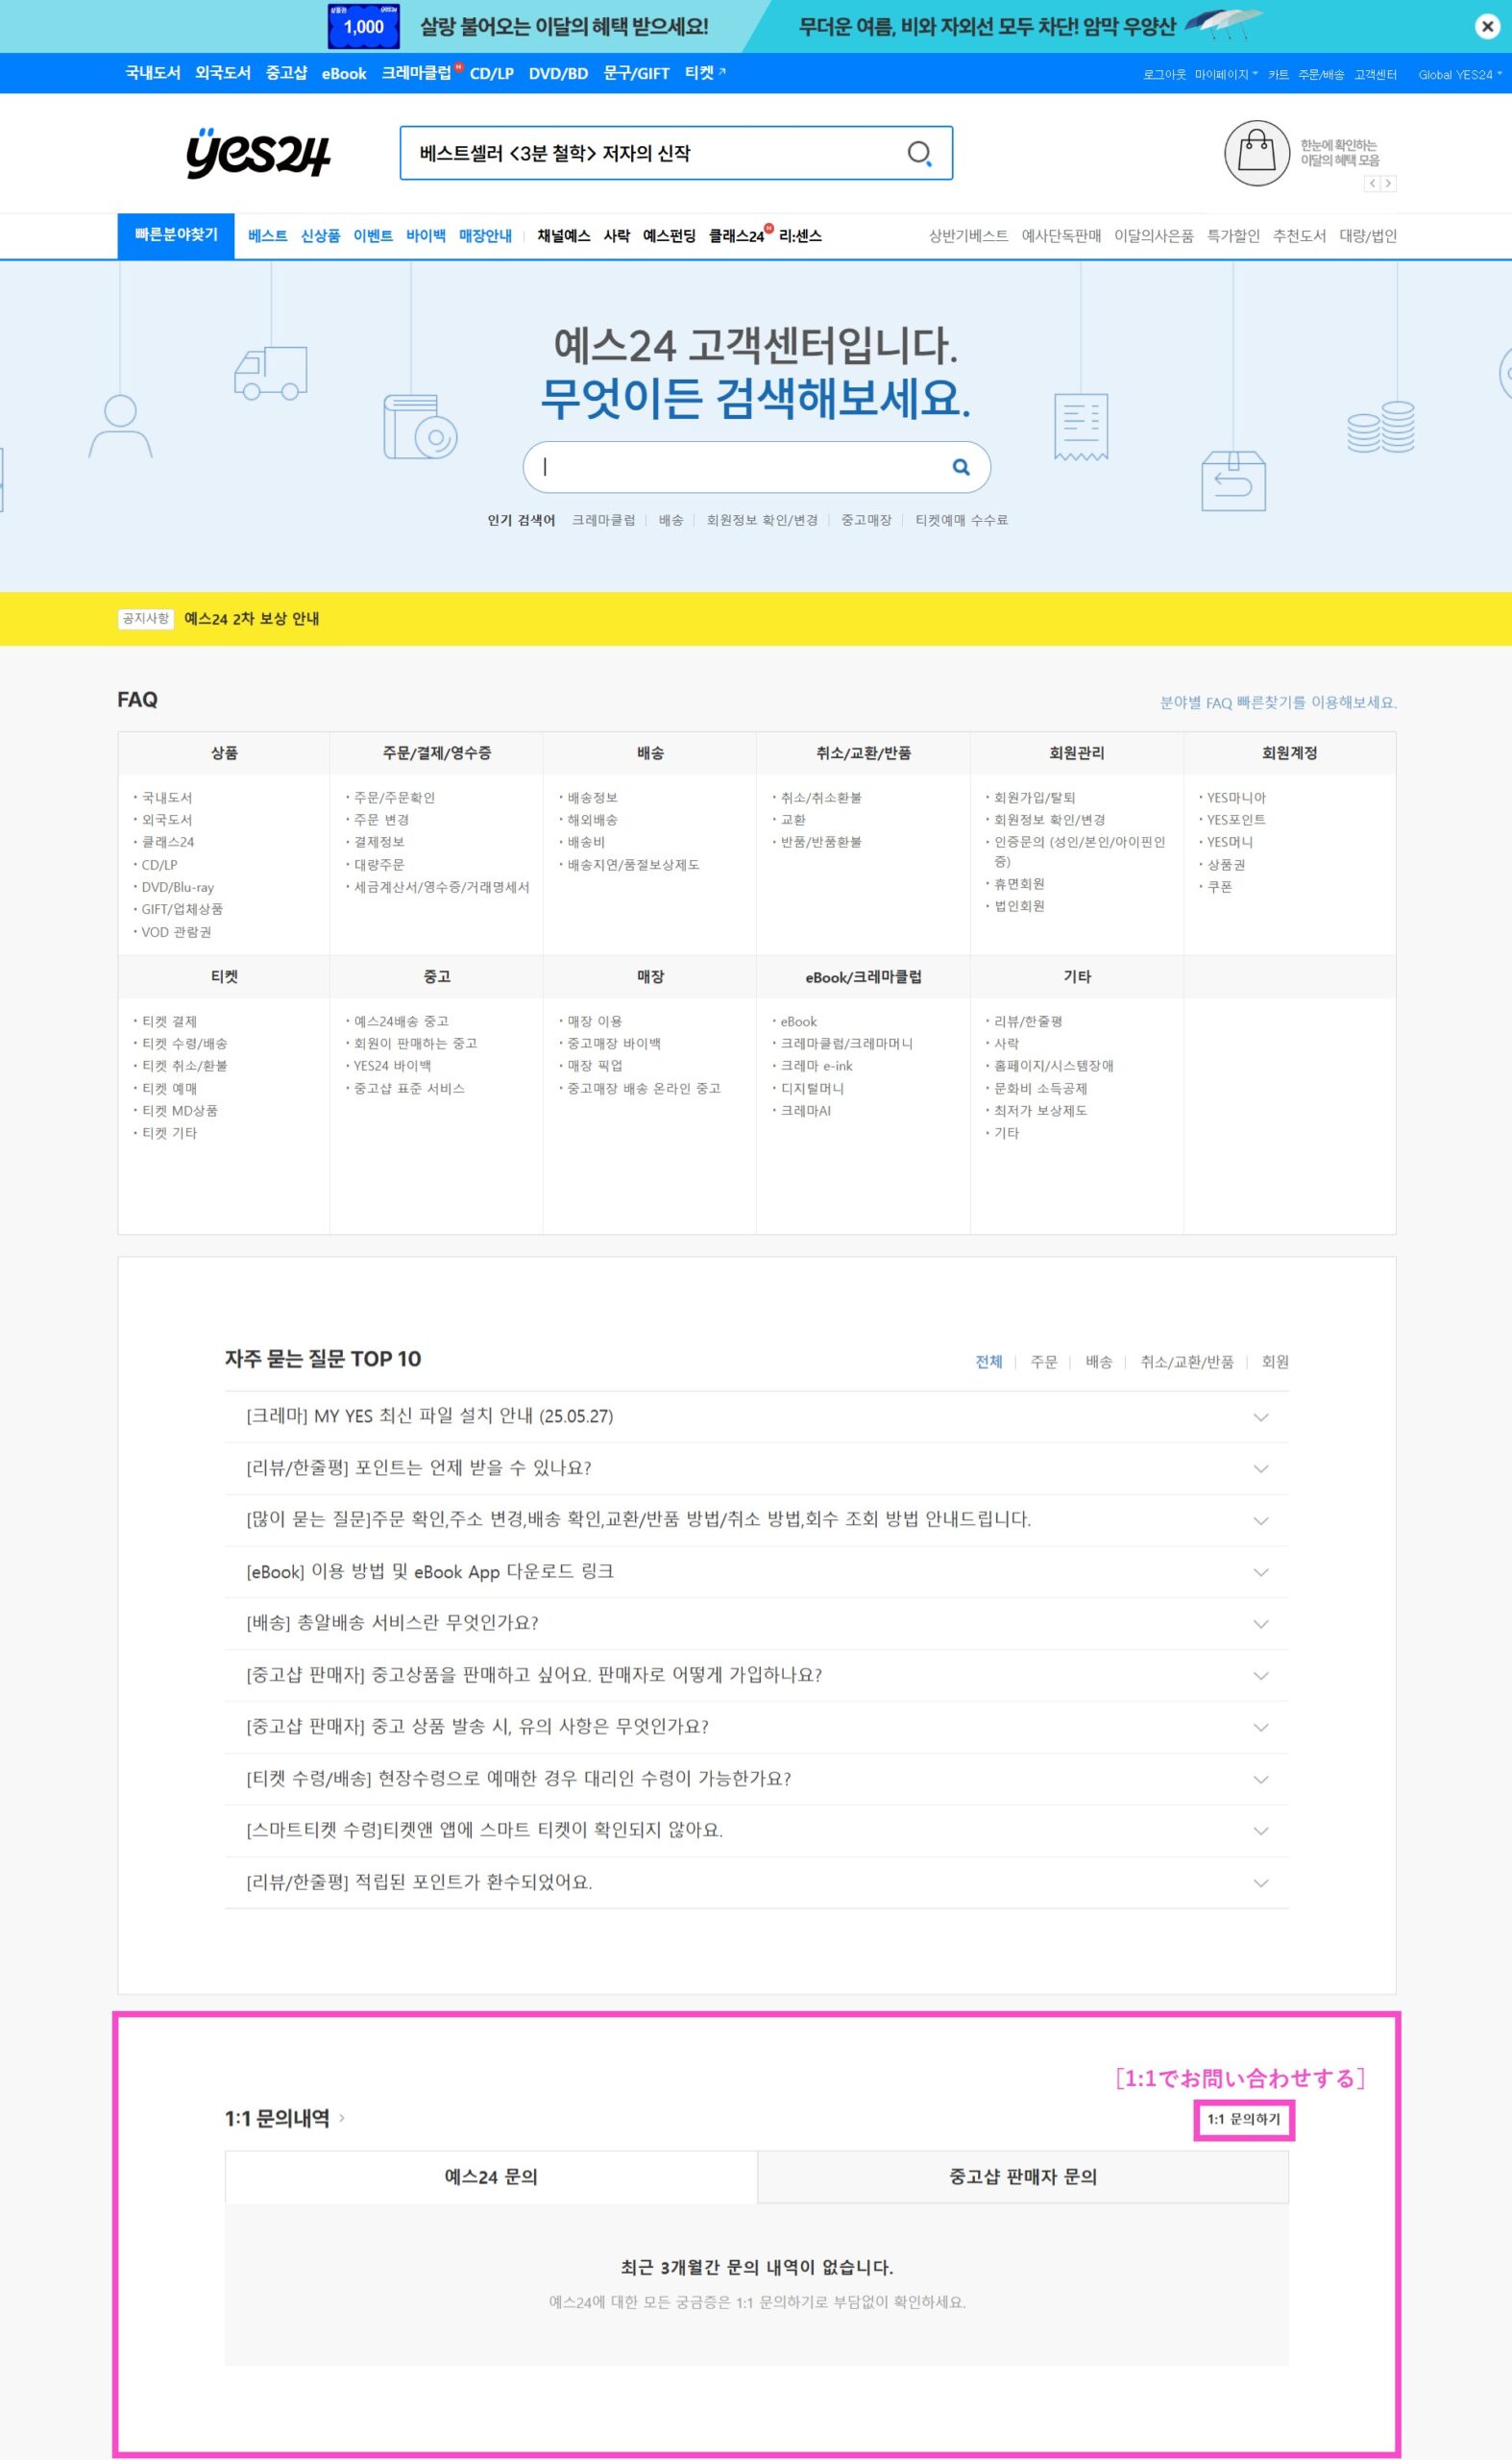Open FAQ item YES포인트

point(1236,821)
